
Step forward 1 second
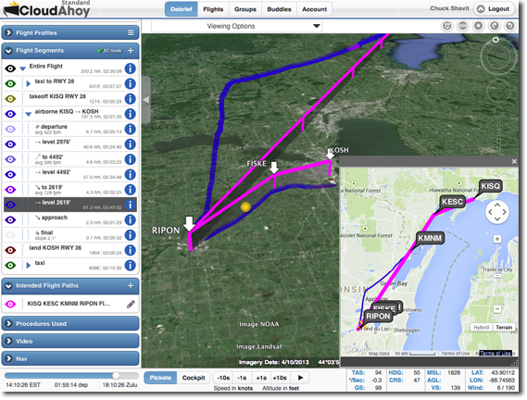tap(261, 378)
